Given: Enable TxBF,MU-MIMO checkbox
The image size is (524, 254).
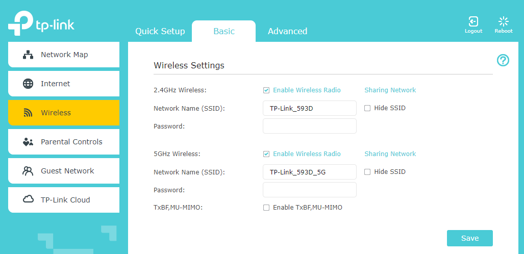Looking at the screenshot, I should 266,208.
